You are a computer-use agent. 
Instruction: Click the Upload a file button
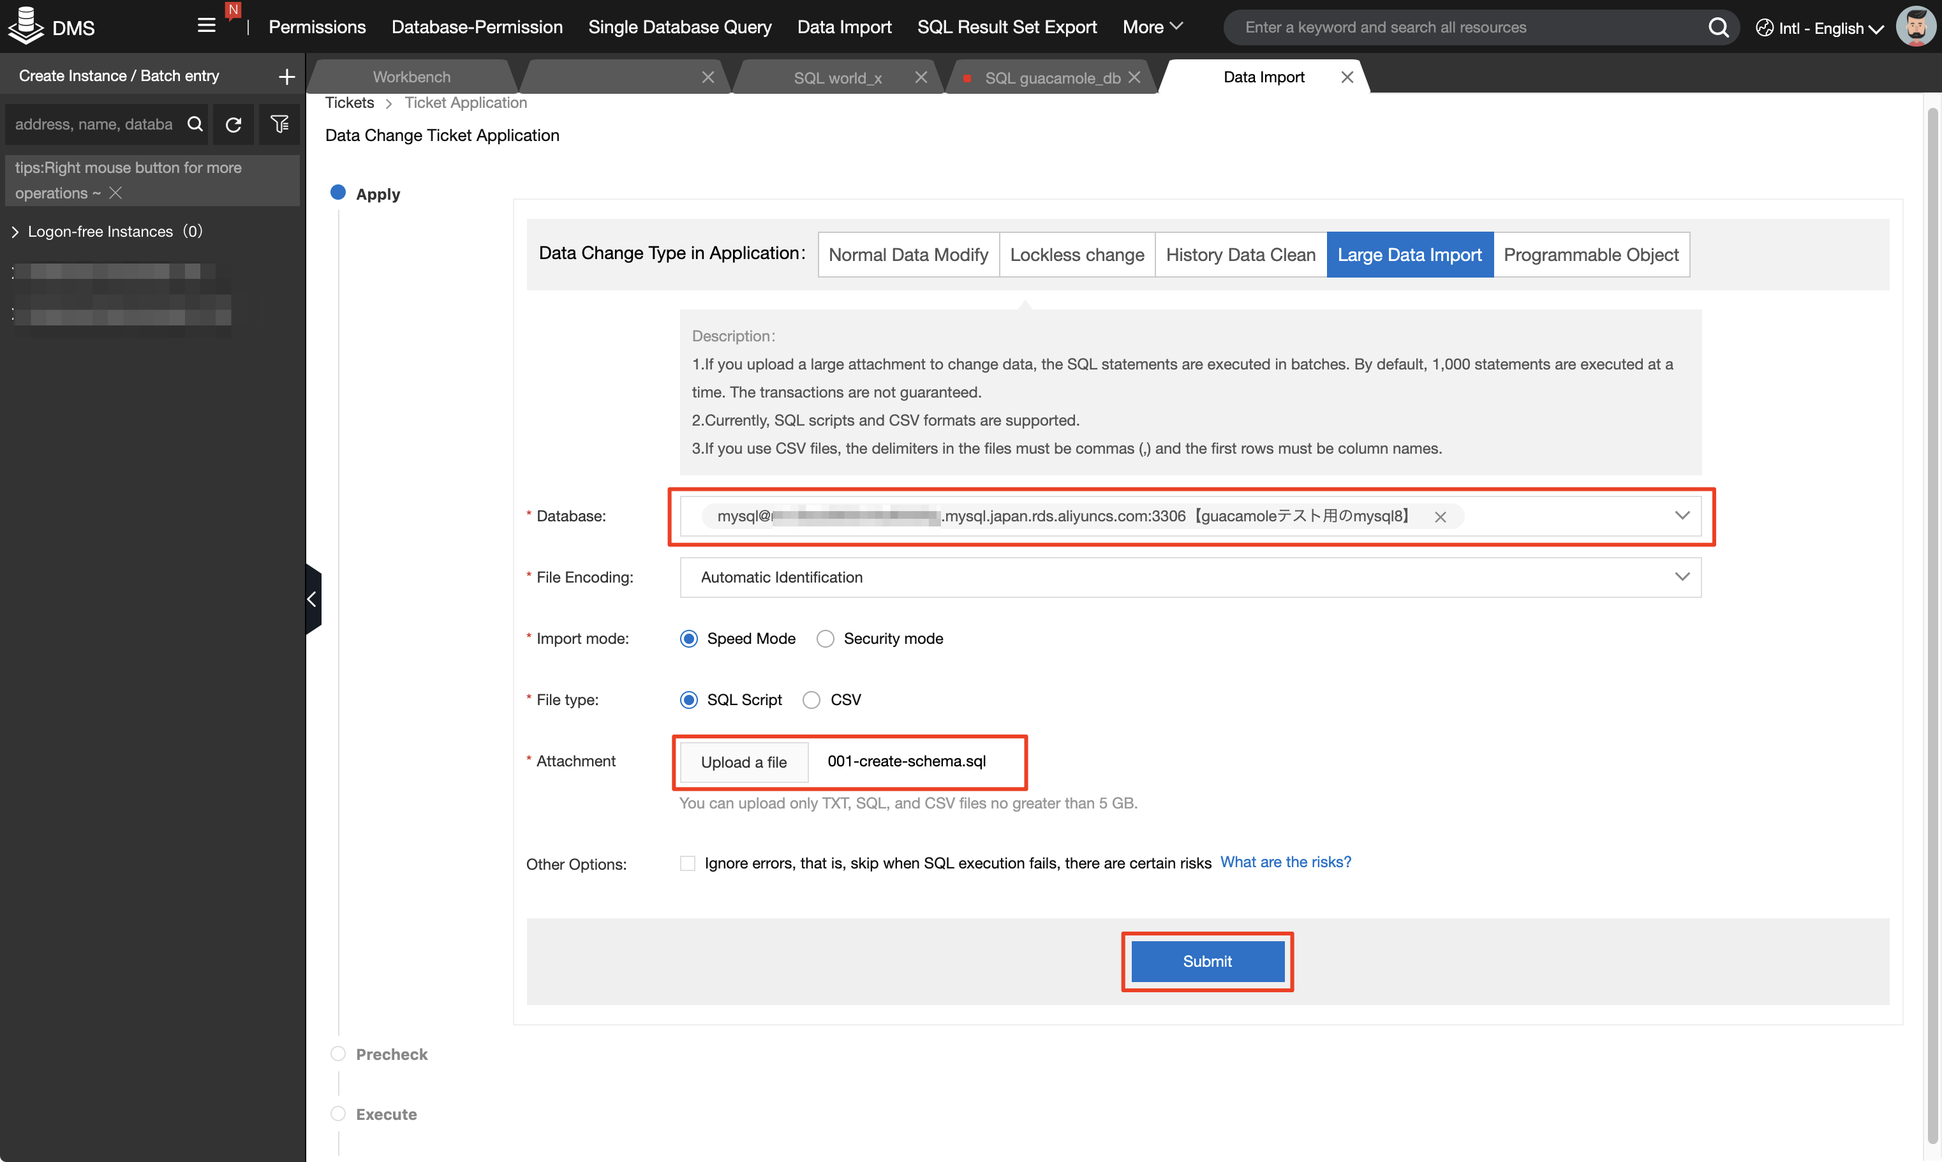tap(744, 762)
